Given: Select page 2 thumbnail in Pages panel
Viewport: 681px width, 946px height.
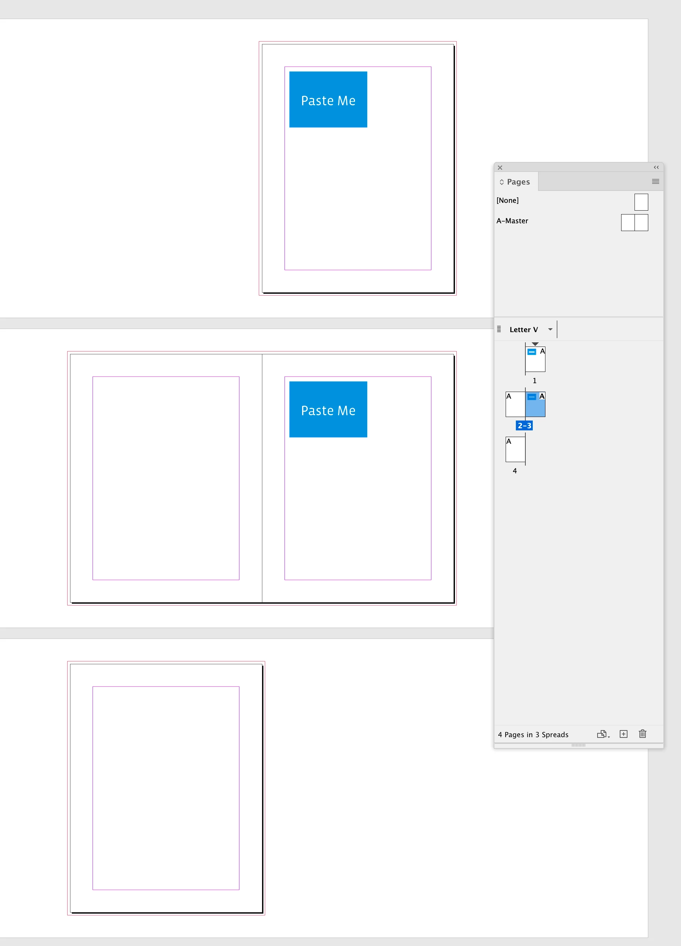Looking at the screenshot, I should pos(515,405).
